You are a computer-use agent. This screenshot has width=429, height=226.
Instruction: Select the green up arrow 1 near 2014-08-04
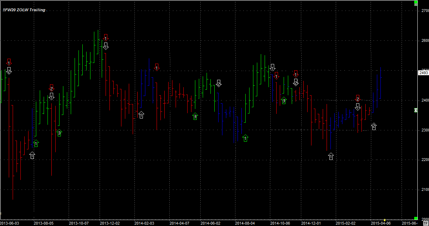click(x=246, y=138)
